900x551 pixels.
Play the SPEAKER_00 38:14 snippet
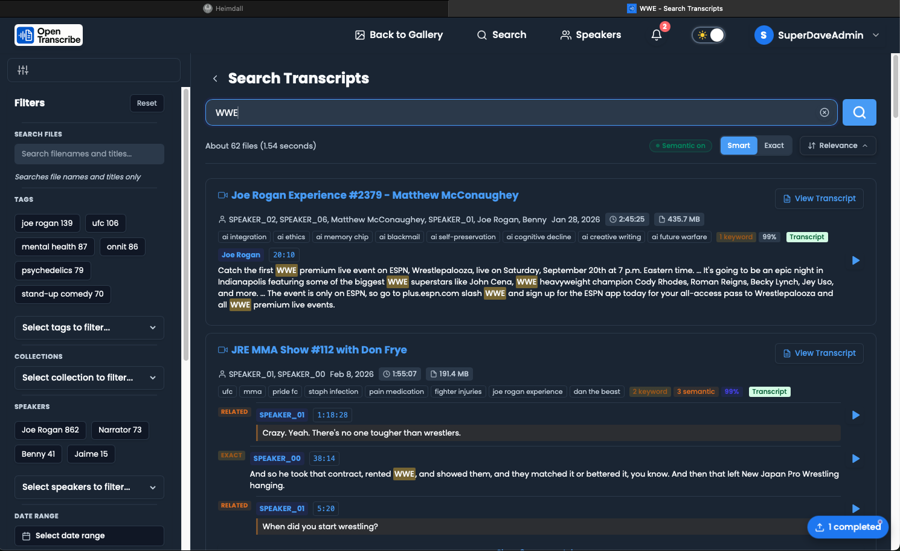[x=855, y=459]
